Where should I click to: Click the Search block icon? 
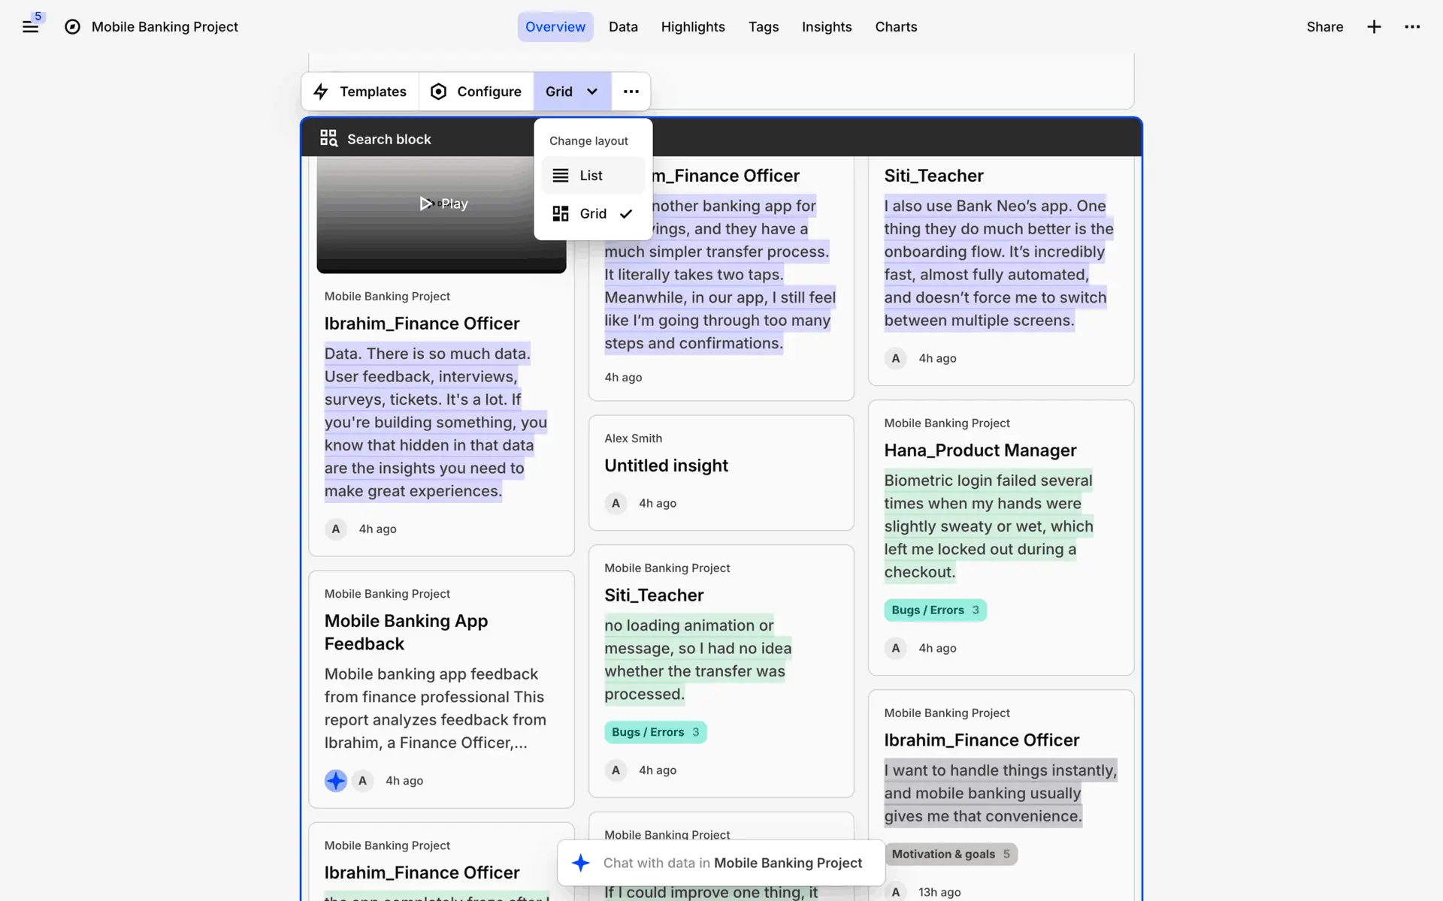click(328, 138)
